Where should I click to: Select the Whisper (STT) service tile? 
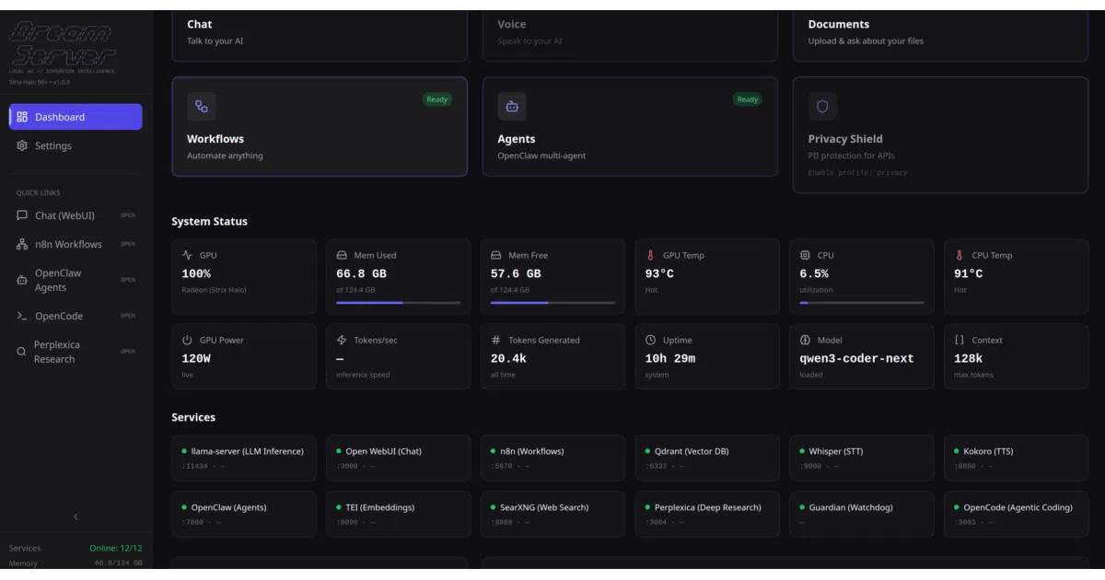pos(862,458)
